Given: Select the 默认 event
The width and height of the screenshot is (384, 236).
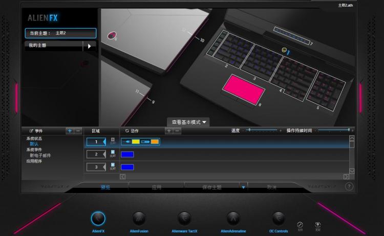Looking at the screenshot, I should tap(34, 144).
